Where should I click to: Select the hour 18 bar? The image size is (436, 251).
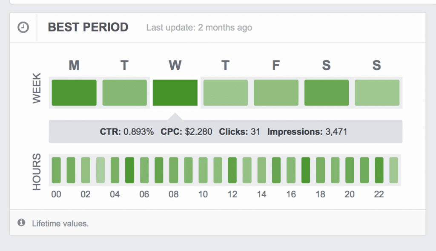tap(320, 170)
